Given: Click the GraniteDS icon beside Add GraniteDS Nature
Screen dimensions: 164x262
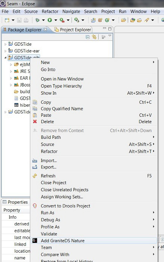Looking at the screenshot, I should [x=35, y=241].
